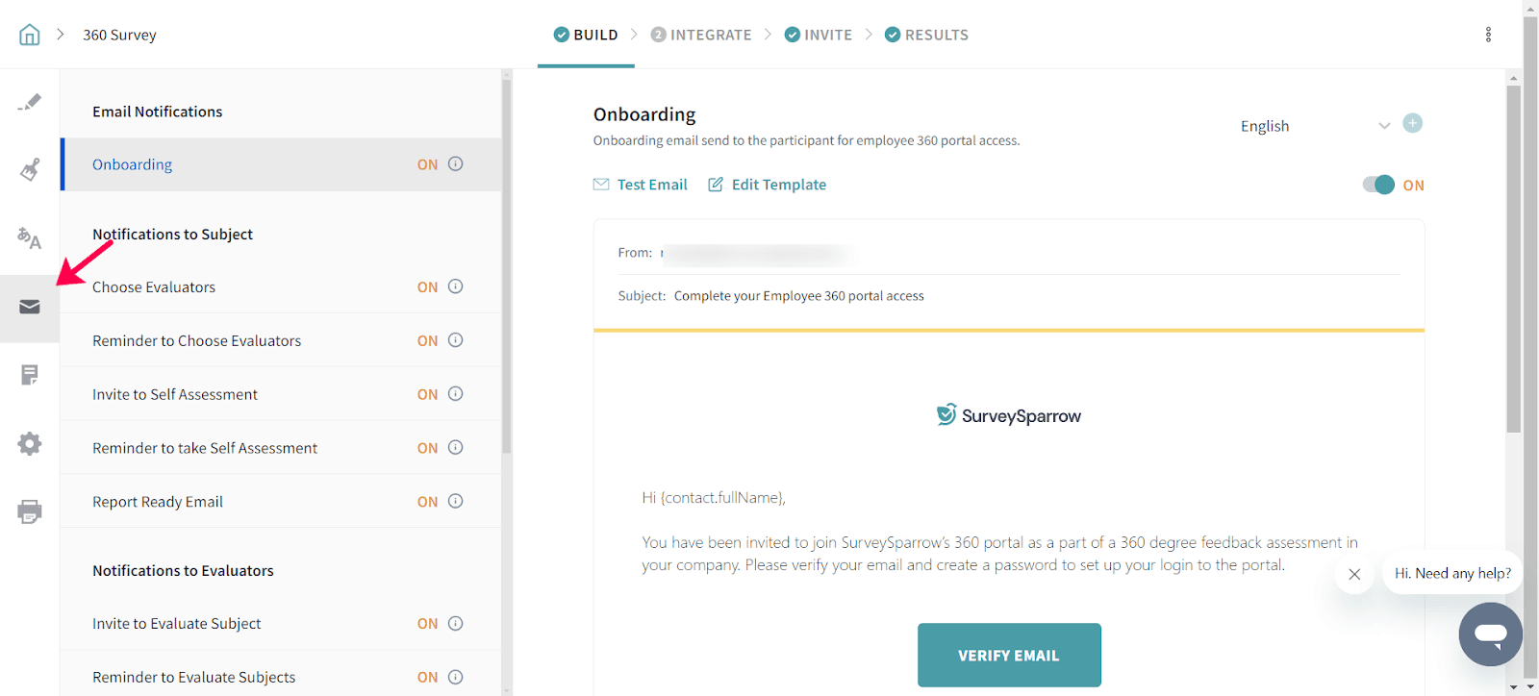Toggle Choose Evaluators notification ON status

tap(427, 287)
